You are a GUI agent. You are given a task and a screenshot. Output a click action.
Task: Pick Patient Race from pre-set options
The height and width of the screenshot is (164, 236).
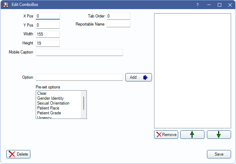(x=49, y=108)
